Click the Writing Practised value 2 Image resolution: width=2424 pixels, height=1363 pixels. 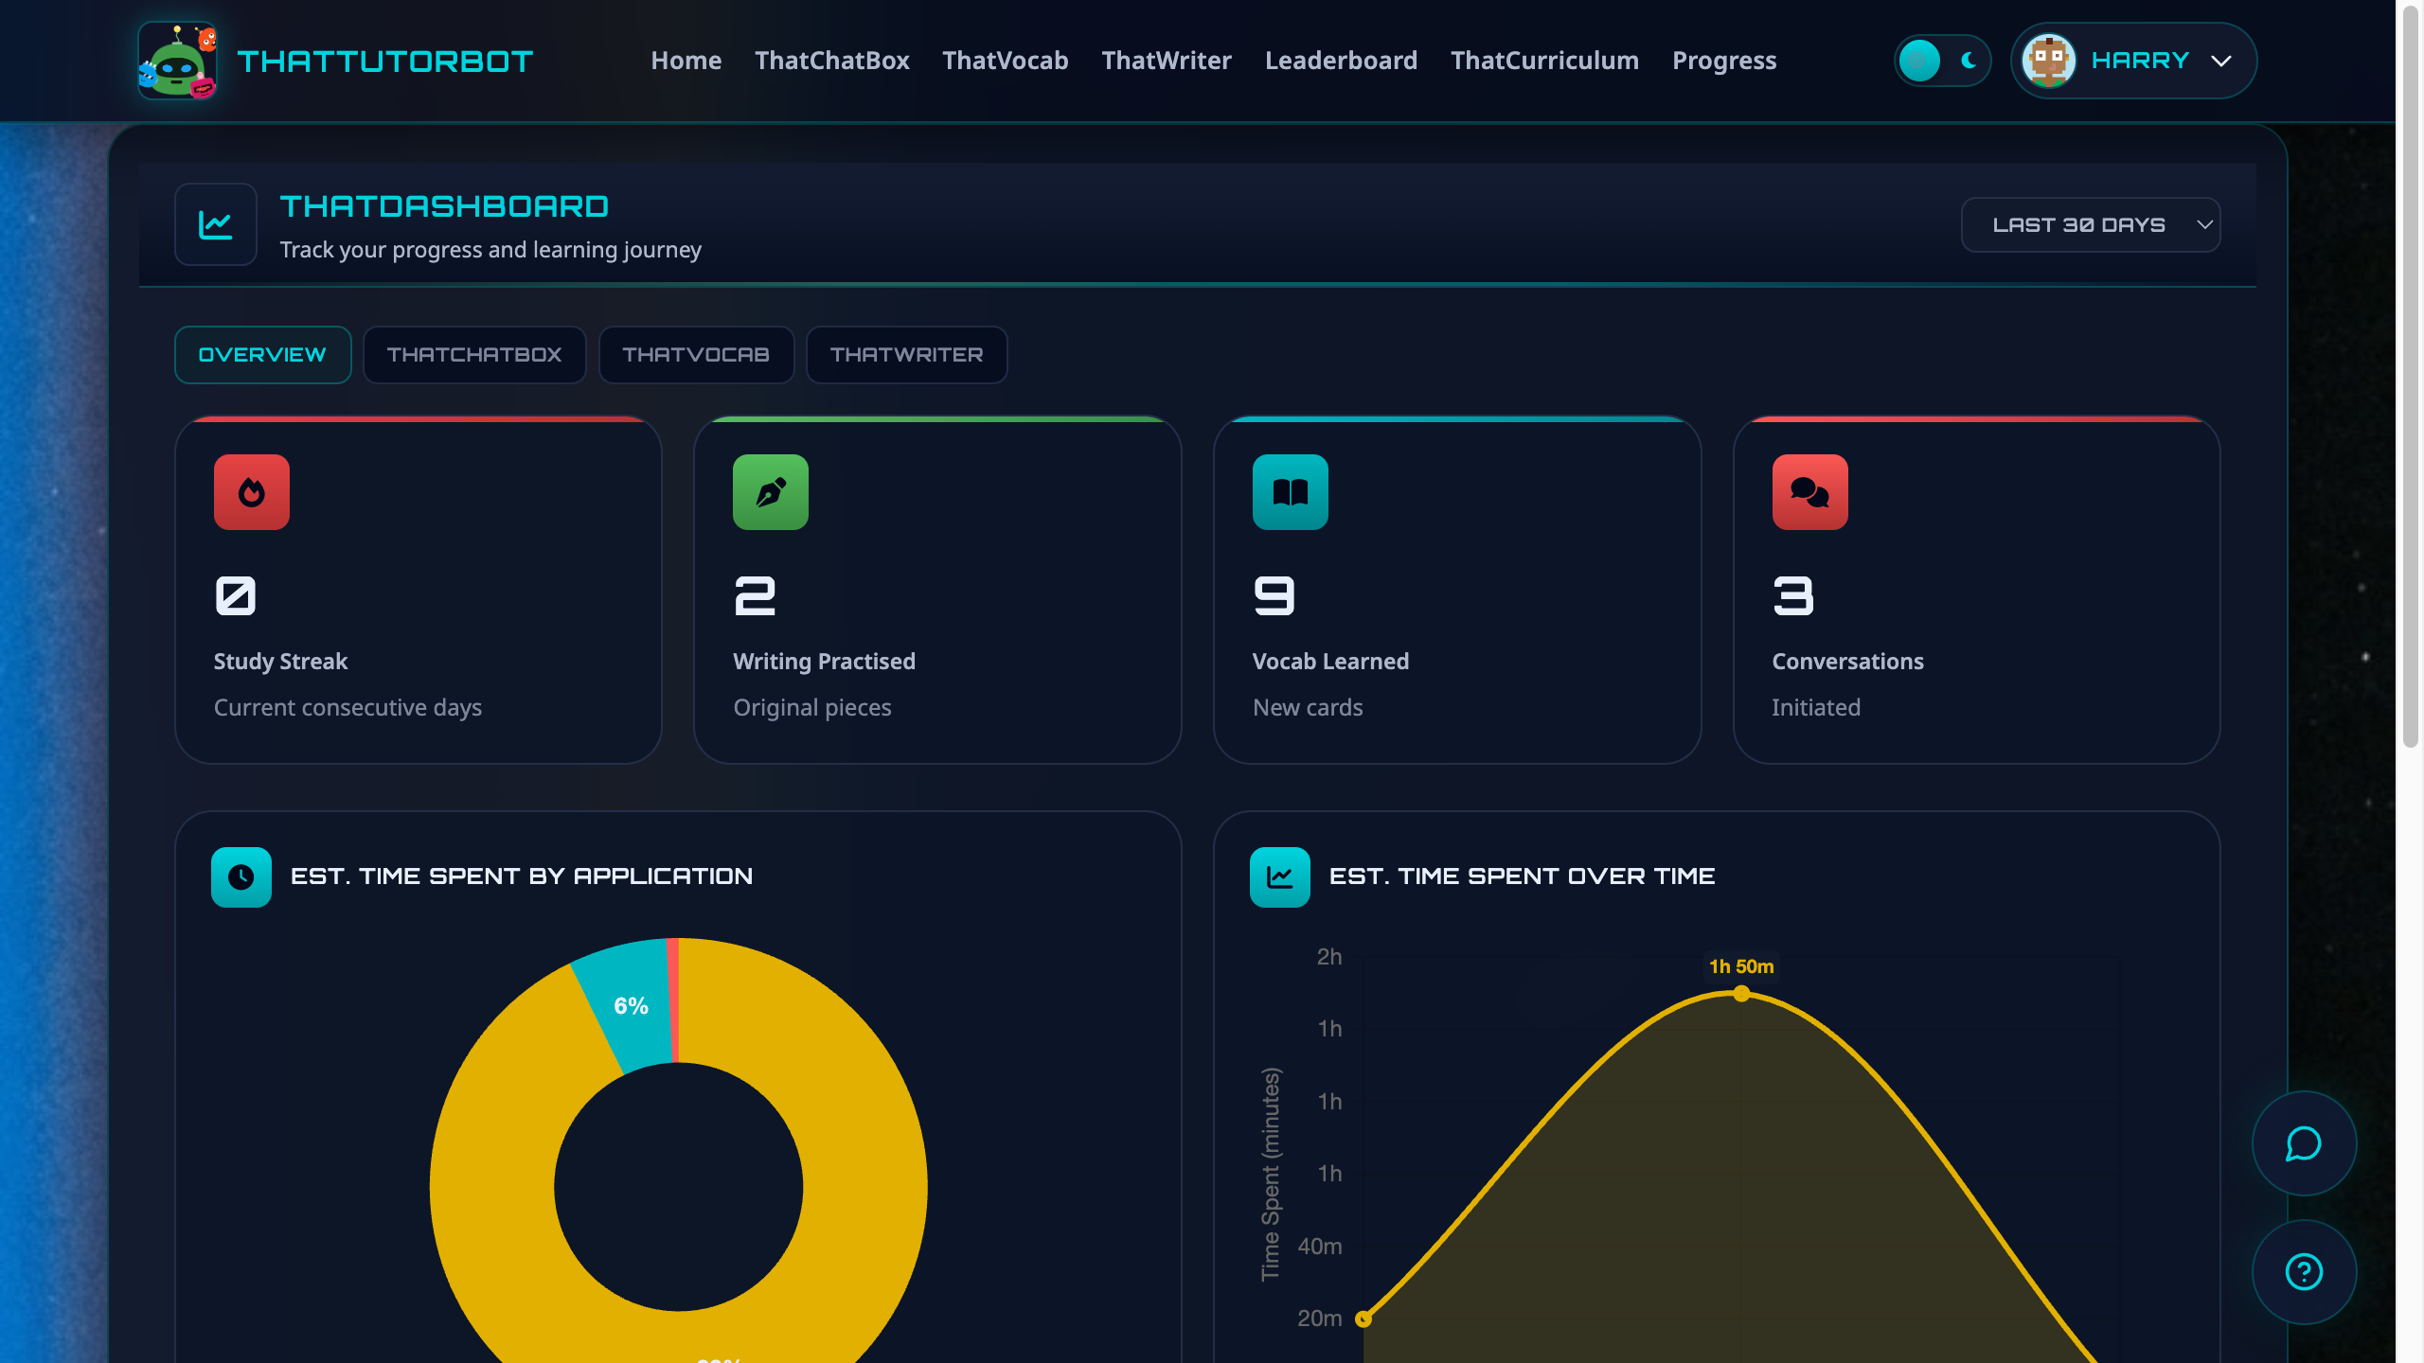[755, 596]
